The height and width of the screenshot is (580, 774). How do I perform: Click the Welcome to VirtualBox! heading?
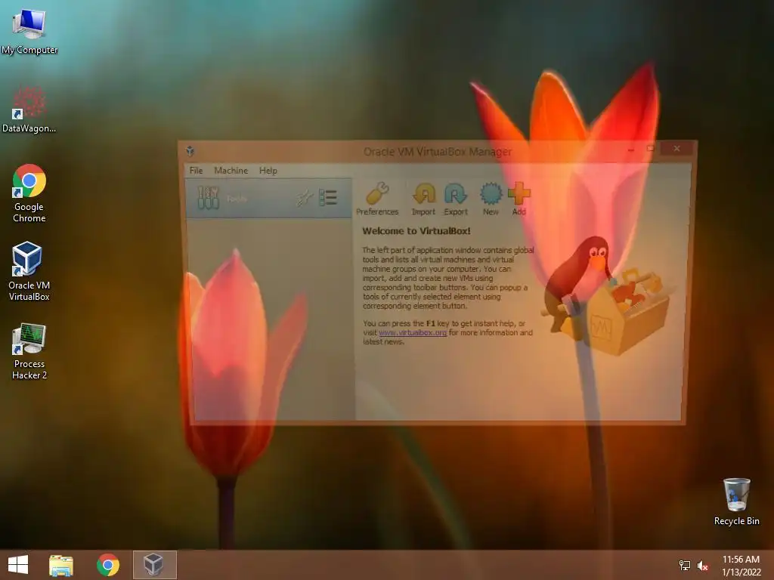click(416, 231)
